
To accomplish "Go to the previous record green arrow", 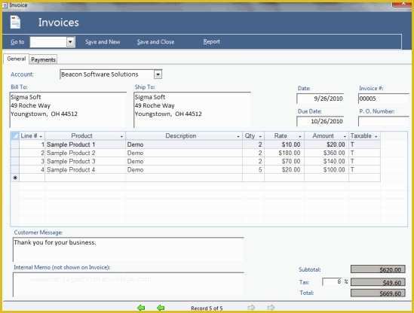I will [161, 308].
